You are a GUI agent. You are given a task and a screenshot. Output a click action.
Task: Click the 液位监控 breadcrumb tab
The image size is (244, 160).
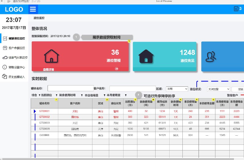coord(39,18)
